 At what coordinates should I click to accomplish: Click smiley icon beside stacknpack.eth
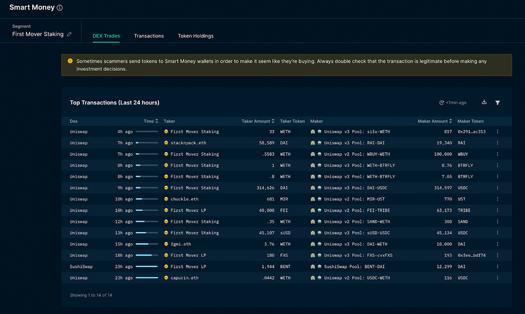pos(166,143)
